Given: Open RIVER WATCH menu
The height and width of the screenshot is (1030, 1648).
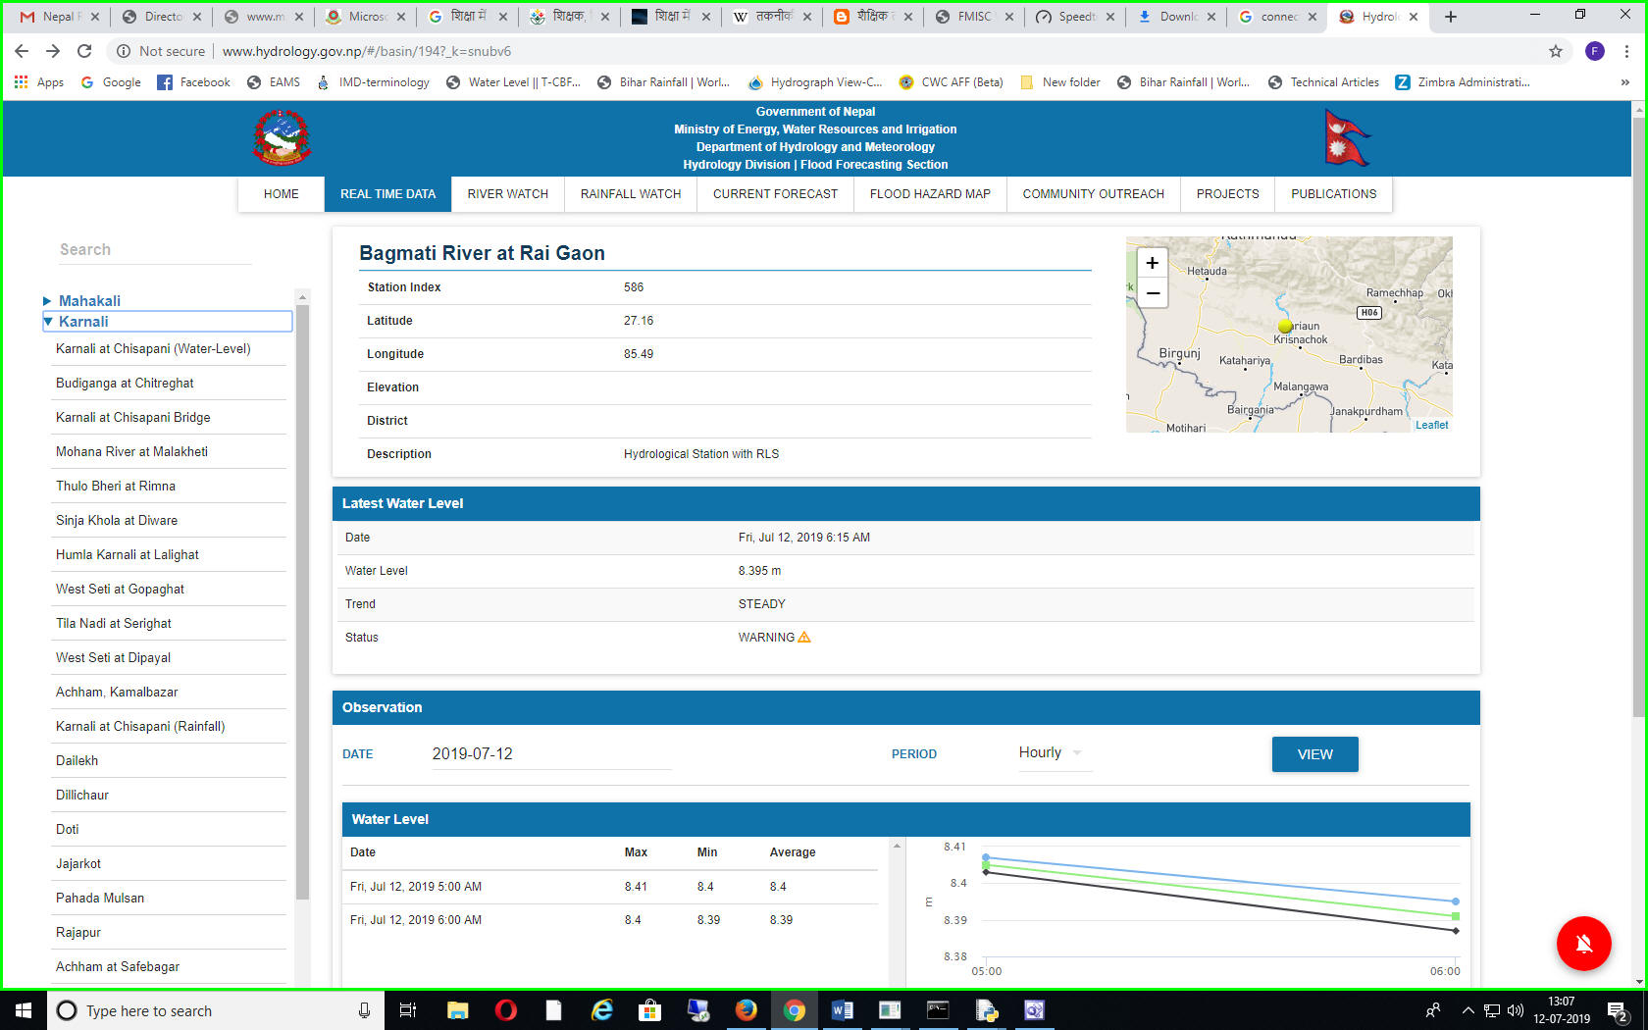Looking at the screenshot, I should click(507, 194).
